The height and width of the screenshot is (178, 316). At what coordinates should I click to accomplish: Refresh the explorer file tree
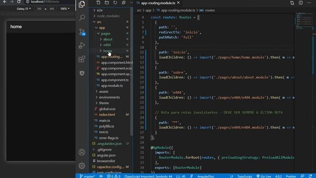click(x=115, y=2)
